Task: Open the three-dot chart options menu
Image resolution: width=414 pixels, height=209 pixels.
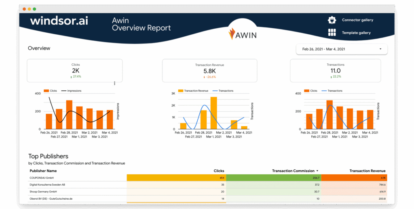Action: [114, 84]
